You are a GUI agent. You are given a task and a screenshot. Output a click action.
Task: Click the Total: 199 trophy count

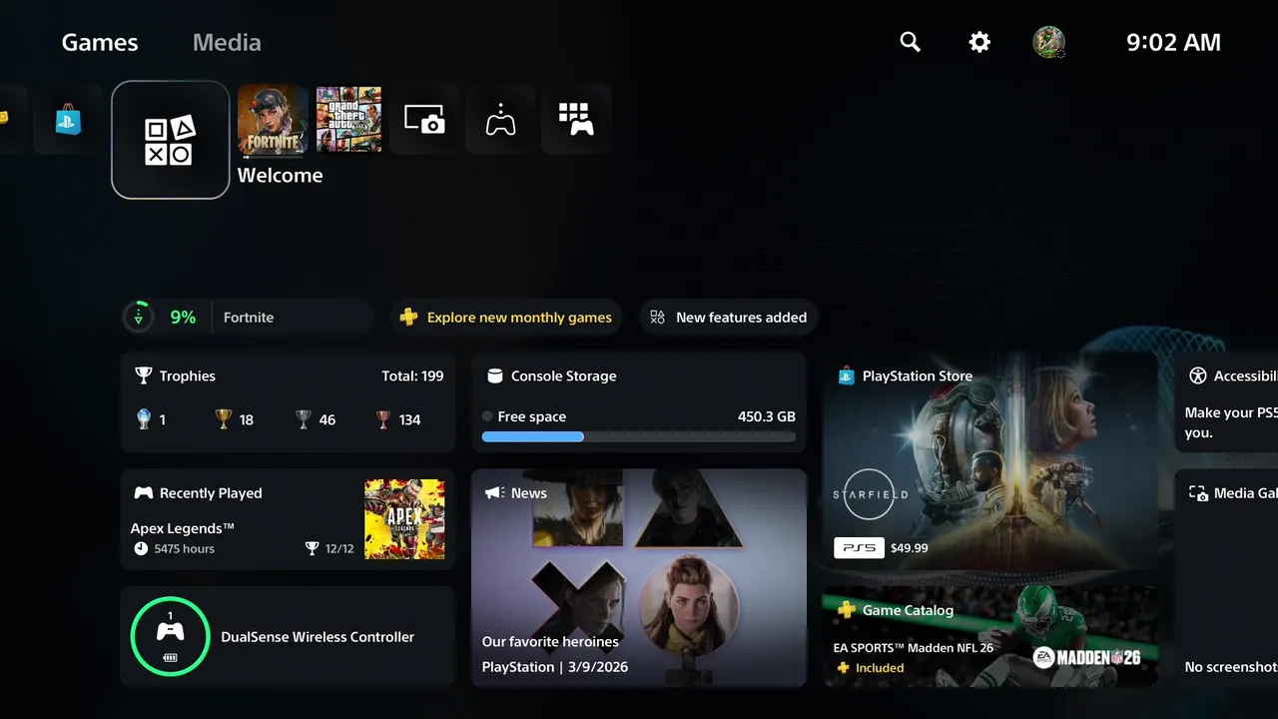[x=412, y=375]
